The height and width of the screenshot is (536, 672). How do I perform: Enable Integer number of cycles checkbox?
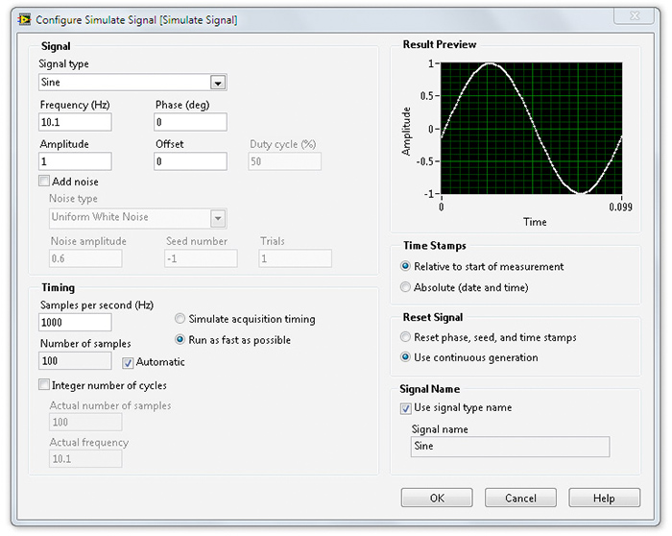click(44, 384)
